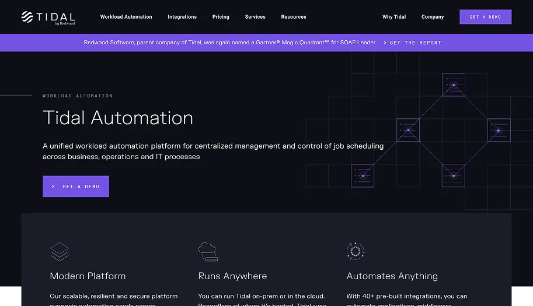533x306 pixels.
Task: Click the Tidal by Redwood logo
Action: coord(48,17)
